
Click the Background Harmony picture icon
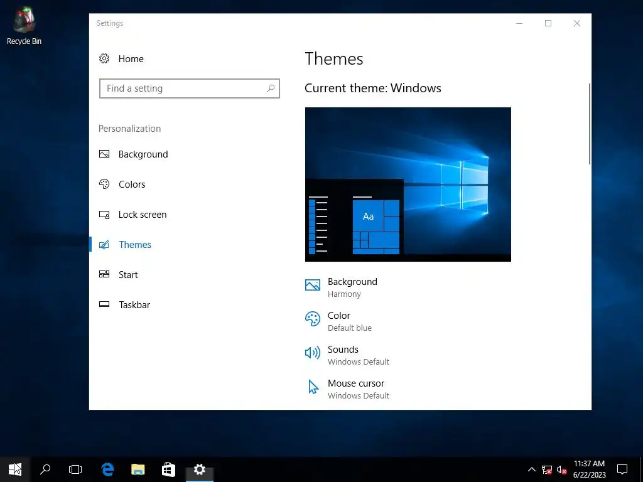tap(313, 285)
